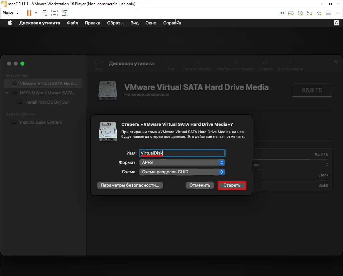Click the Стереть button in dialog
The width and height of the screenshot is (343, 276).
click(232, 185)
